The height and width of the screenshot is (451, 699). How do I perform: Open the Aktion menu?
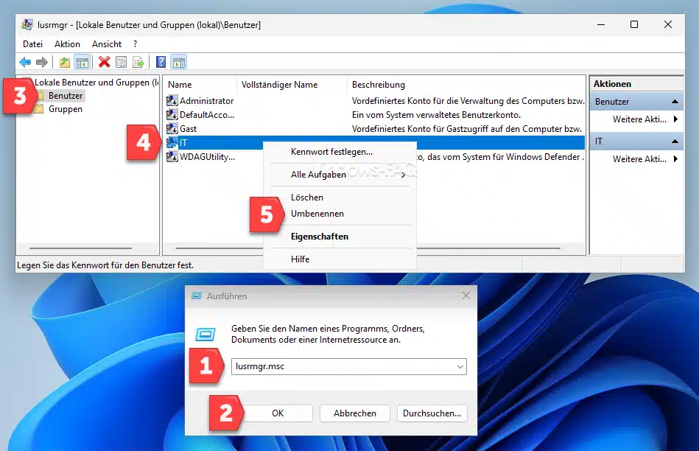click(67, 43)
